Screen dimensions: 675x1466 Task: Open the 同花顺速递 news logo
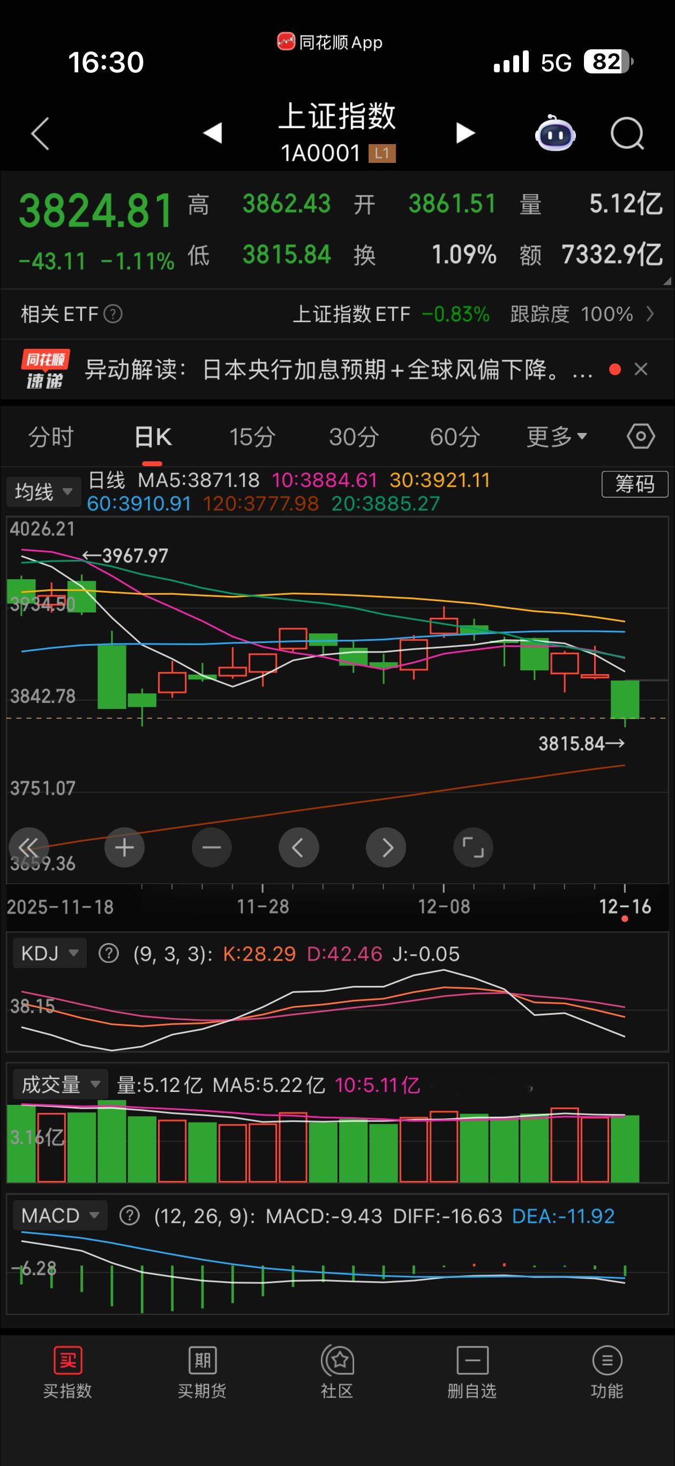(45, 369)
